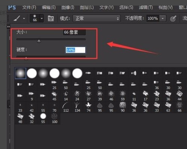Select the Brush tool icon in options bar

[17, 18]
